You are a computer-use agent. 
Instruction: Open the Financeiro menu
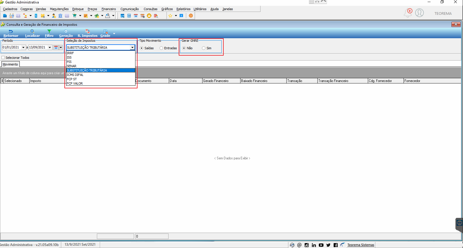[109, 9]
